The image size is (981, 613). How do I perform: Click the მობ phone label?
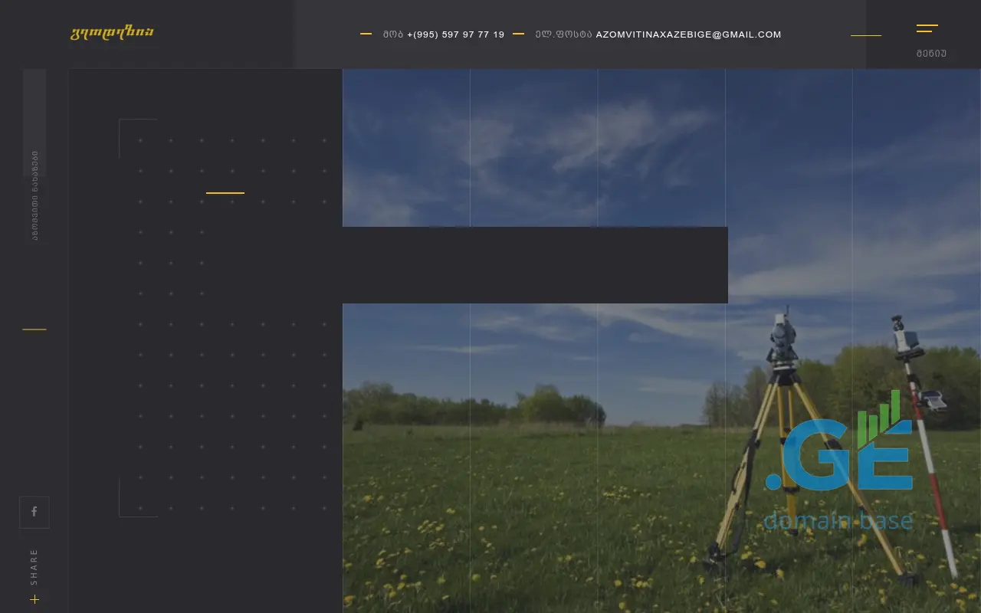pos(393,34)
